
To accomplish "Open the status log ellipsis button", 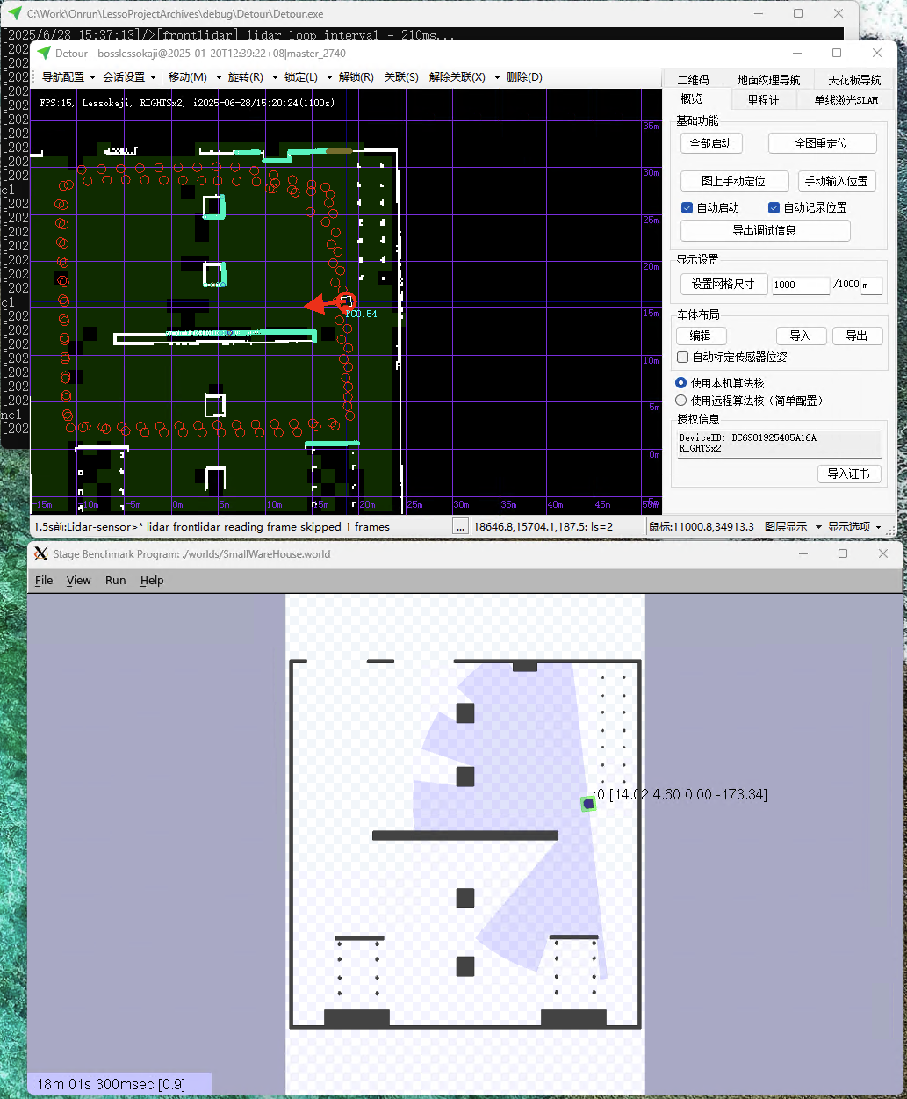I will tap(460, 526).
